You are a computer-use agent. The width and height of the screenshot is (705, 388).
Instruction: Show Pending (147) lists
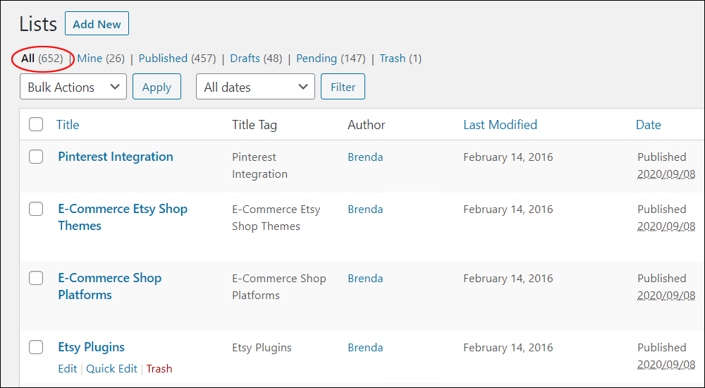coord(331,59)
